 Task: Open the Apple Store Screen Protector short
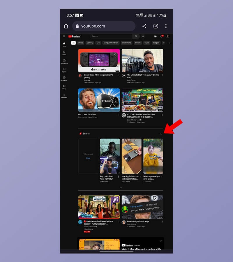132,156
